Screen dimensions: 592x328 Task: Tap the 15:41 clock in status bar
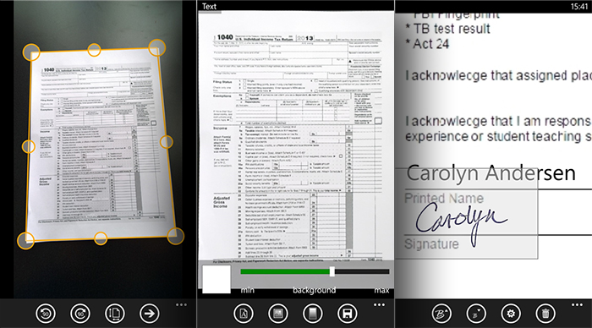[x=579, y=7]
